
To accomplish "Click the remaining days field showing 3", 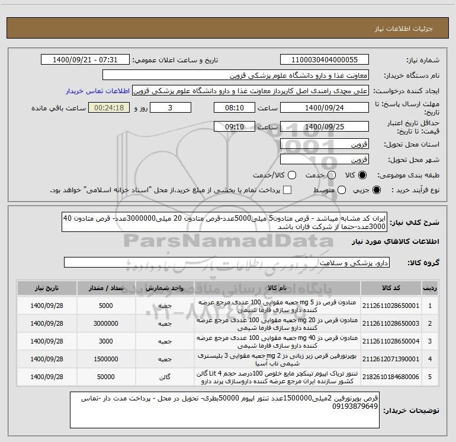I will coord(171,108).
